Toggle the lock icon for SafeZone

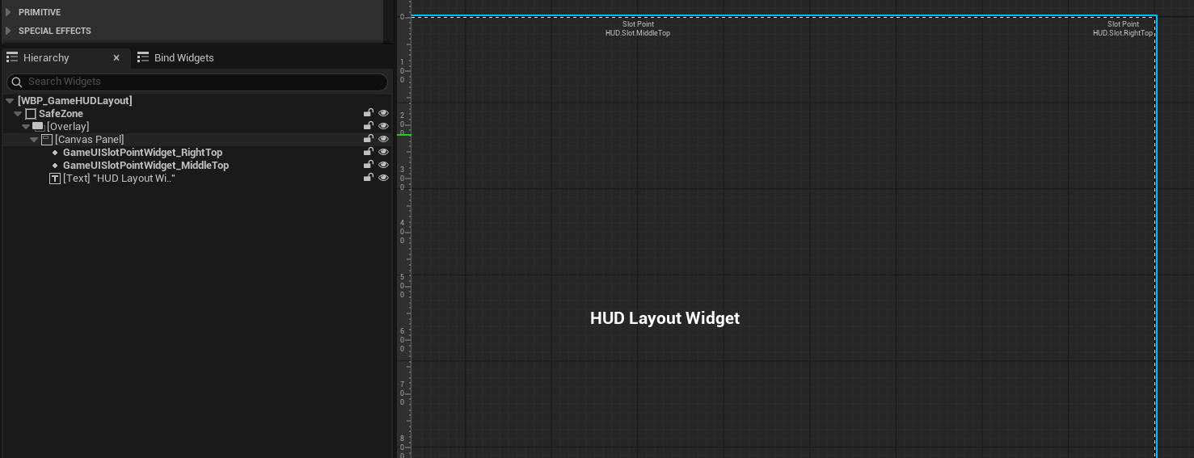(x=368, y=114)
